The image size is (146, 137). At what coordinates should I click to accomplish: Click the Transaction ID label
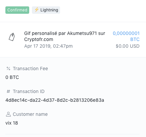pyautogui.click(x=29, y=91)
